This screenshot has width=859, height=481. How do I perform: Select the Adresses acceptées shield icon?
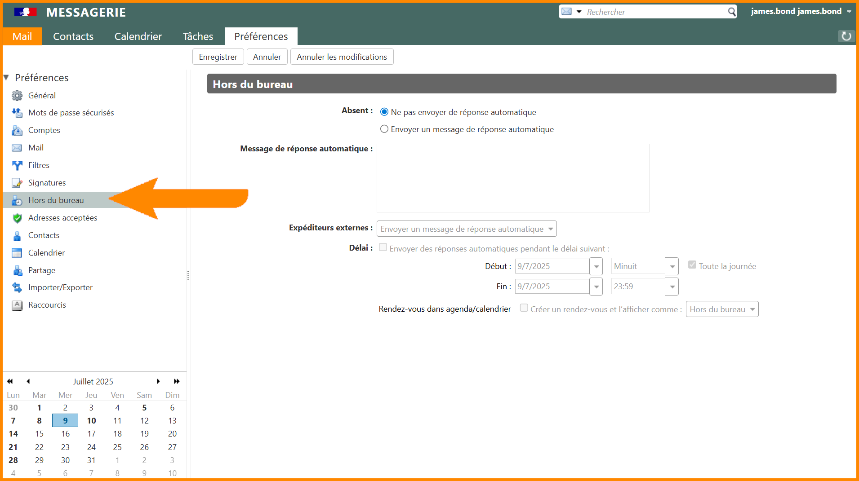(x=17, y=218)
